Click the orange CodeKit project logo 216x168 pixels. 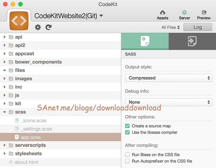[x=19, y=21]
